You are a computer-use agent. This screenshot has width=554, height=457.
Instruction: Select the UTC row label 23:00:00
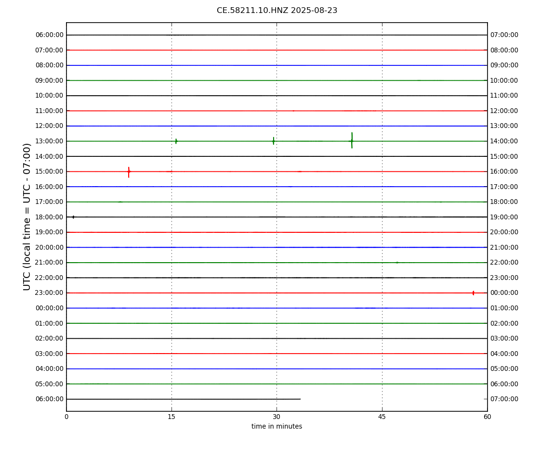click(x=49, y=293)
